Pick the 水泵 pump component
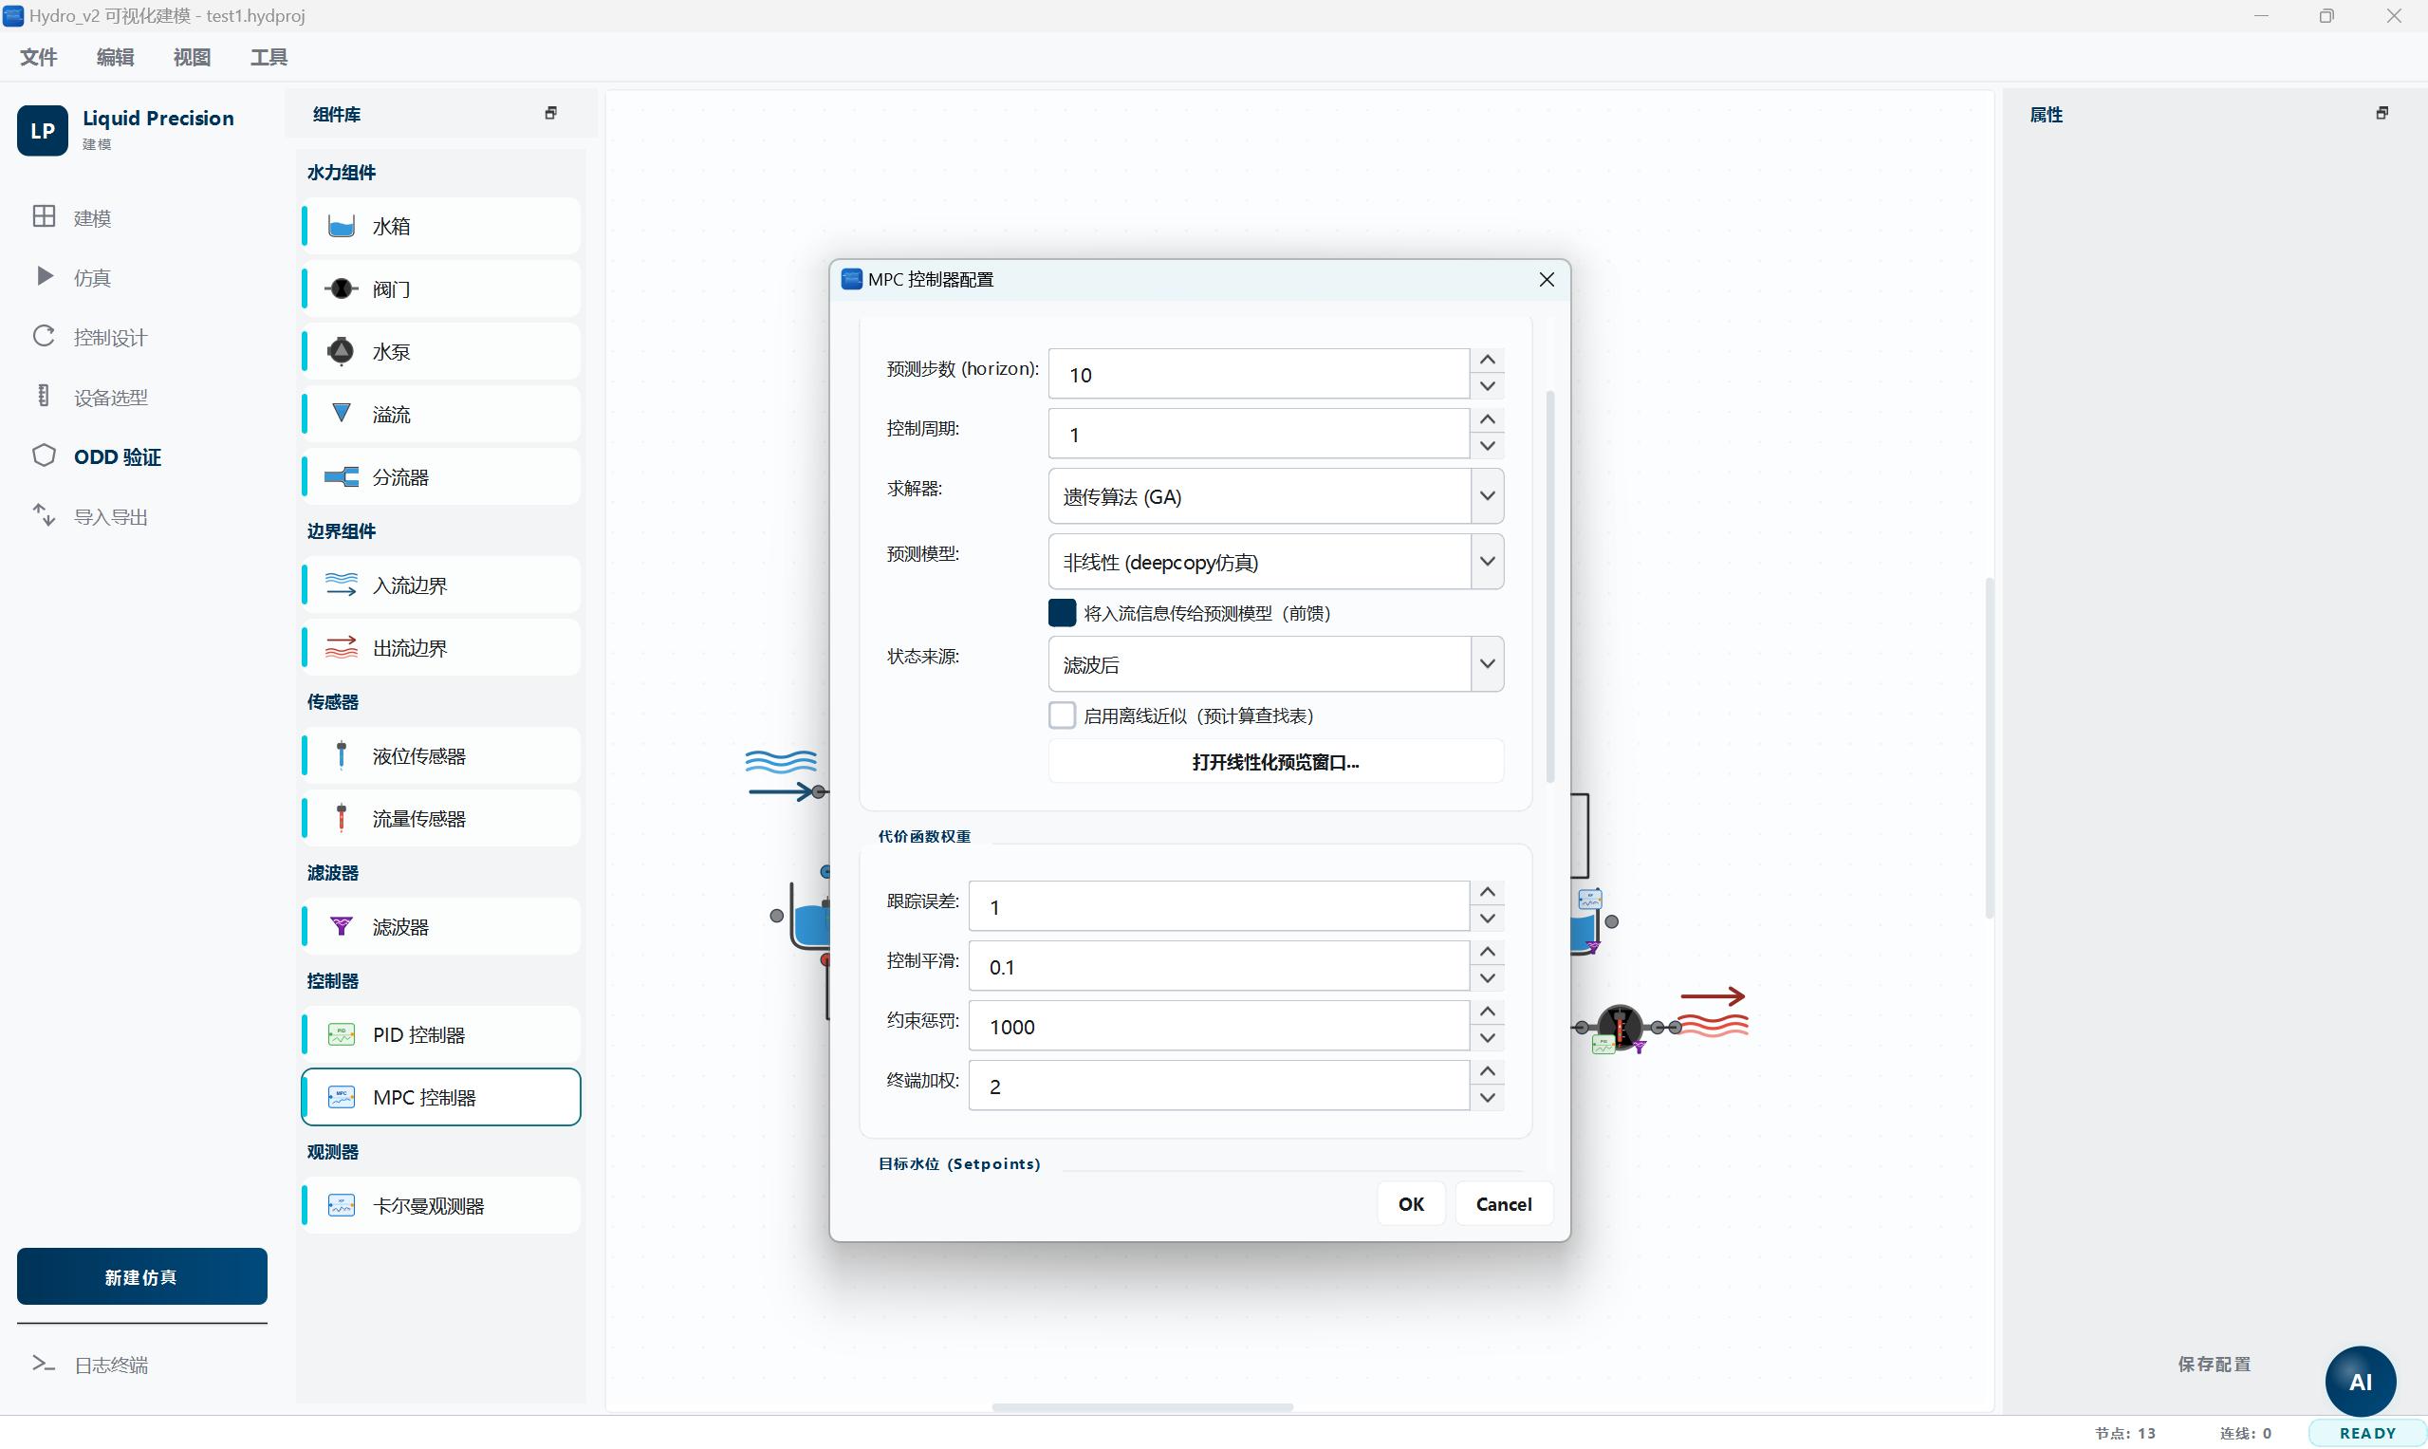Image resolution: width=2428 pixels, height=1449 pixels. pyautogui.click(x=440, y=351)
